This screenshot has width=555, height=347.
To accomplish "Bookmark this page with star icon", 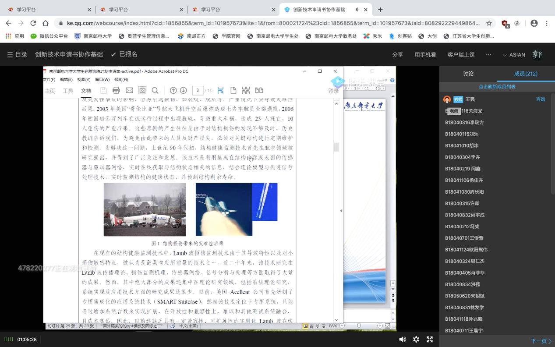I will pos(489,23).
